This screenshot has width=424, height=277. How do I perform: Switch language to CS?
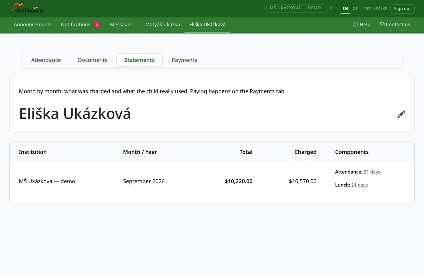(355, 8)
